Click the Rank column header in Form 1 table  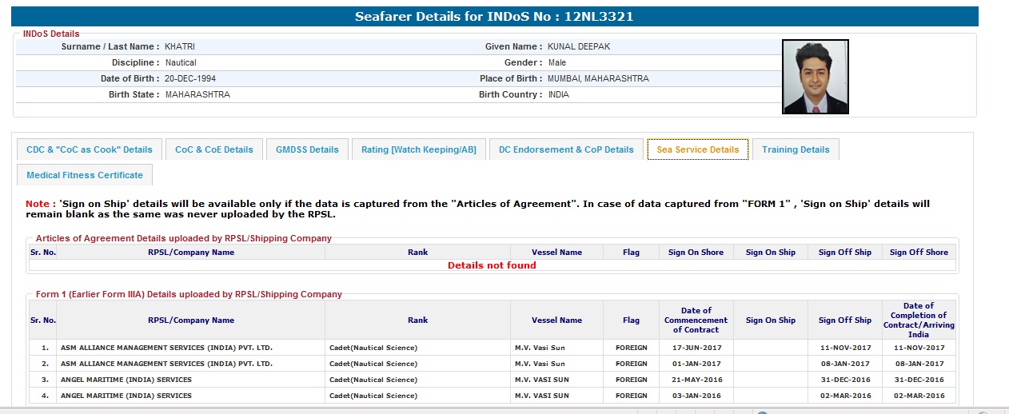pyautogui.click(x=417, y=320)
